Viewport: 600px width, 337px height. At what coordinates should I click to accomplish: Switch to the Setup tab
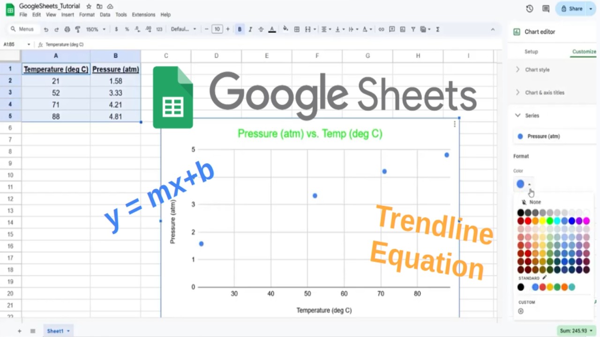(x=531, y=51)
